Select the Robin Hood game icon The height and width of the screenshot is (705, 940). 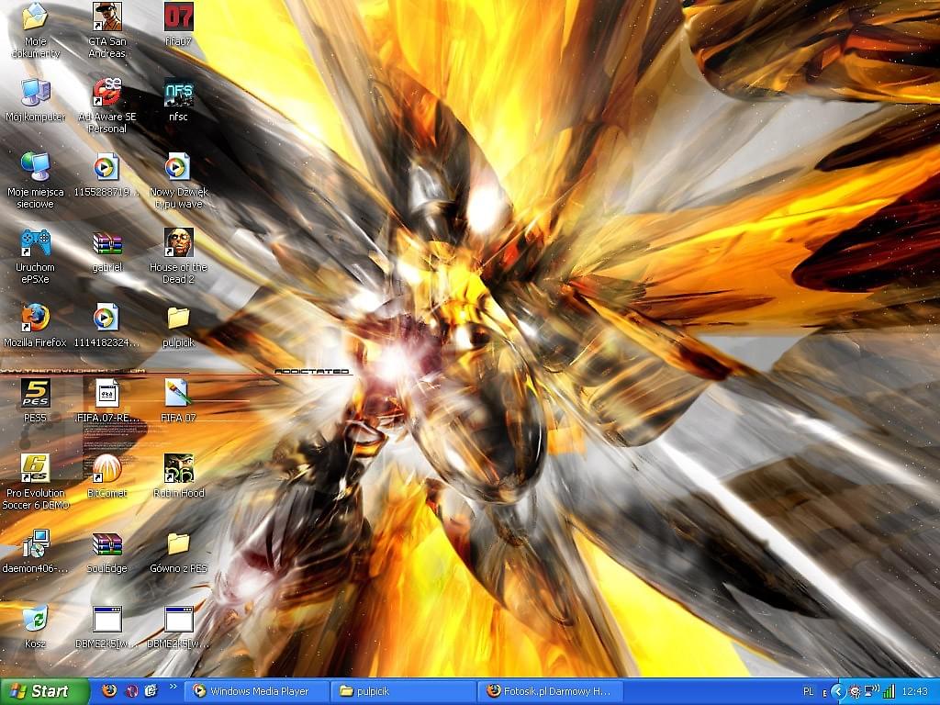179,476
